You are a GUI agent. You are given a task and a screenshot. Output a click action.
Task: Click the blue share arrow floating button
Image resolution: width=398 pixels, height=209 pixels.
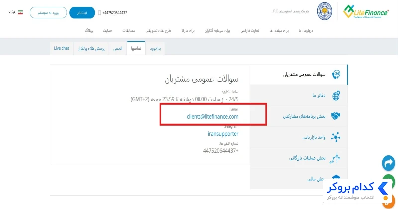click(389, 163)
